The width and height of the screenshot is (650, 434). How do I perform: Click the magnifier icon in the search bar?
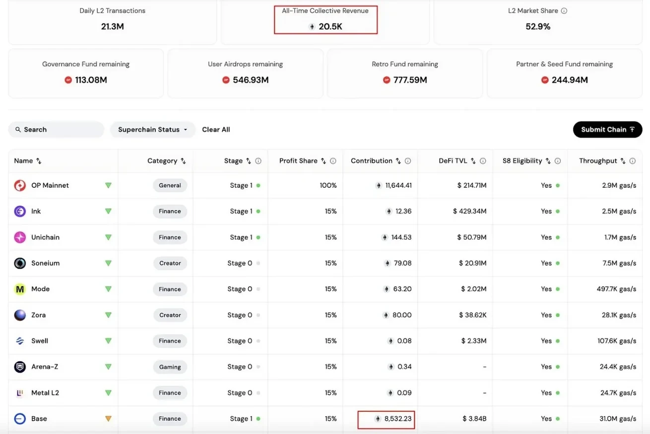tap(18, 129)
